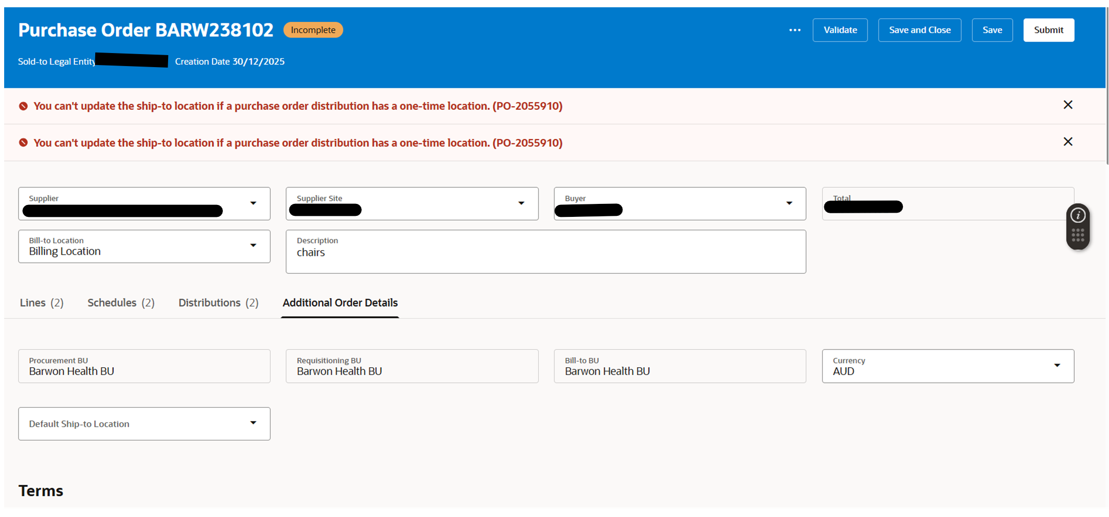Click the error icon beside second error message
This screenshot has height=517, width=1109.
click(23, 143)
